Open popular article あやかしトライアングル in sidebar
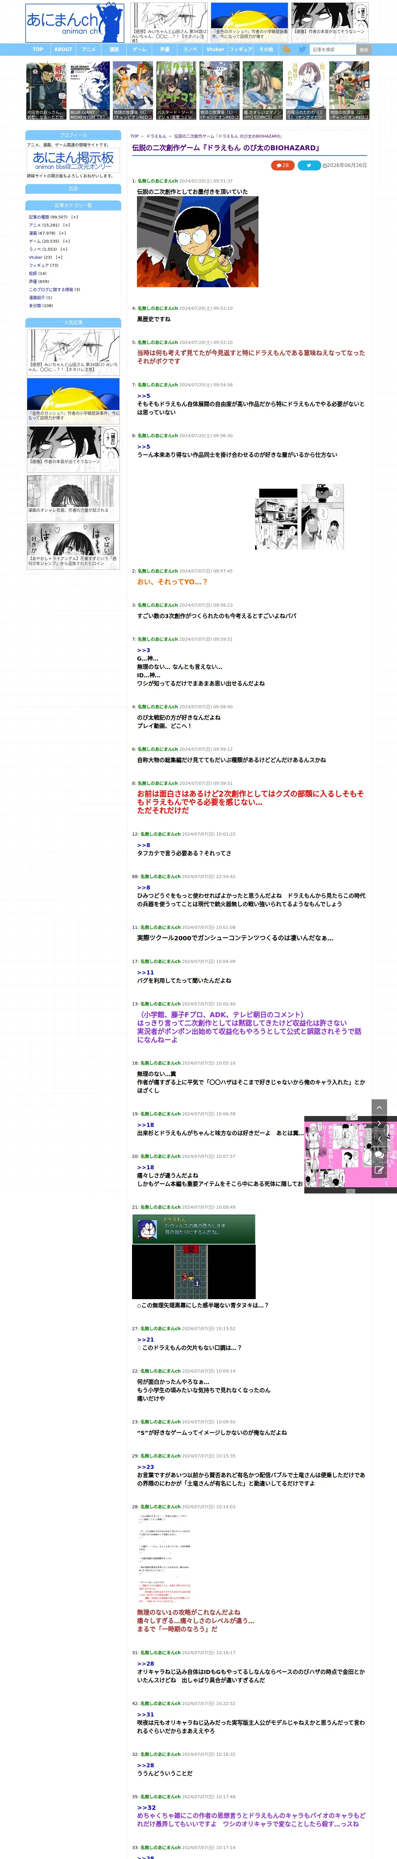This screenshot has height=1859, width=397. click(x=74, y=546)
